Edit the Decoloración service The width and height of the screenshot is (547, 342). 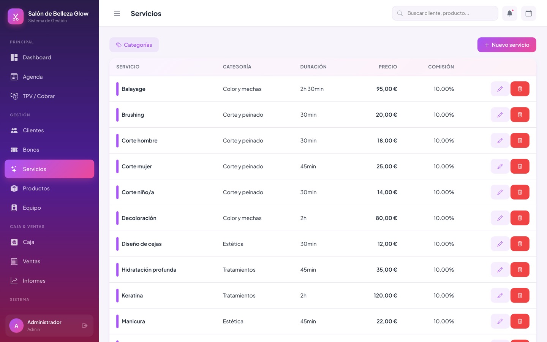coord(500,218)
